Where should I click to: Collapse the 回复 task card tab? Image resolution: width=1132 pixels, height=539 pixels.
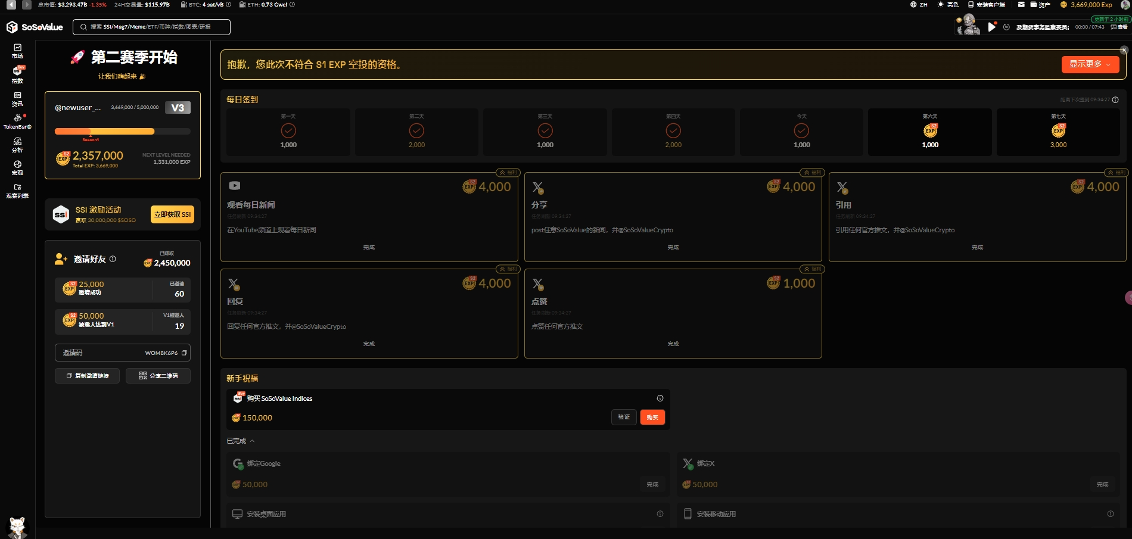(x=508, y=269)
